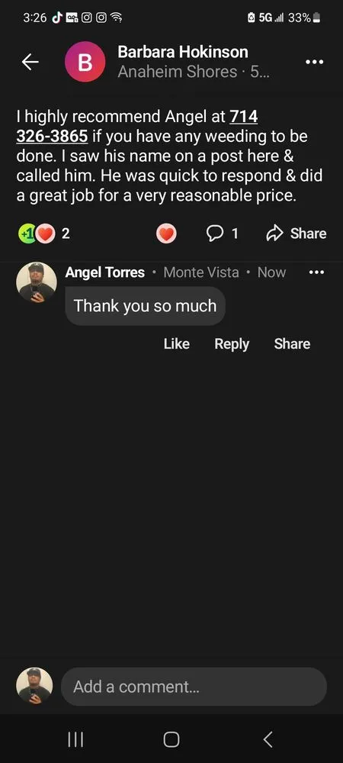
Task: Tap own avatar beside comment box
Action: point(34,686)
